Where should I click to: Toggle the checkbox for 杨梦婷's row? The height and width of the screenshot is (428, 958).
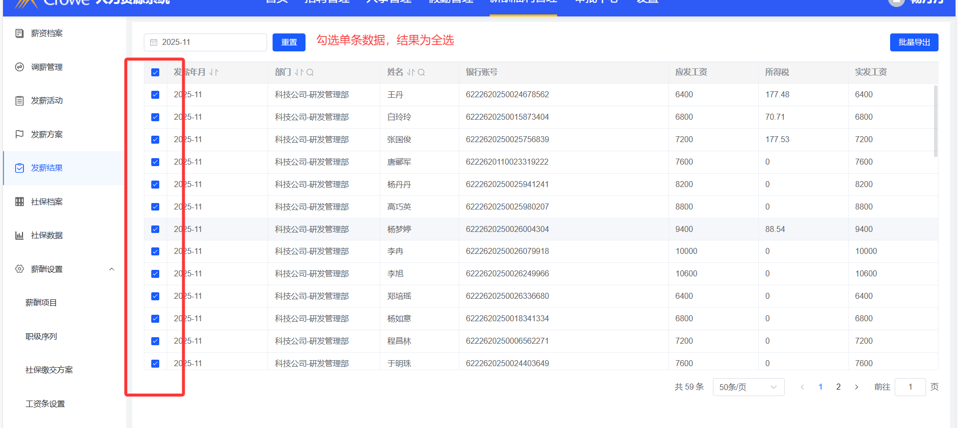155,229
